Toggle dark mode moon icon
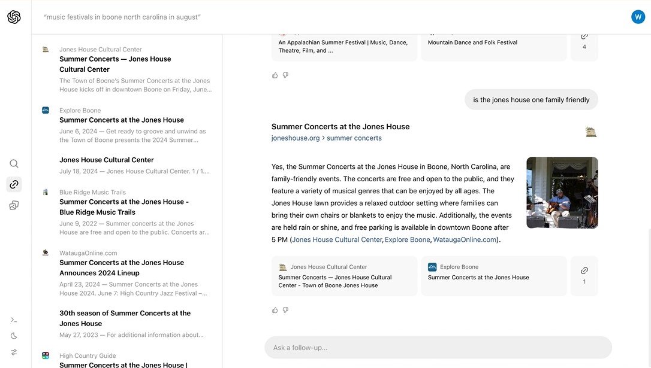651x368 pixels. click(x=14, y=336)
